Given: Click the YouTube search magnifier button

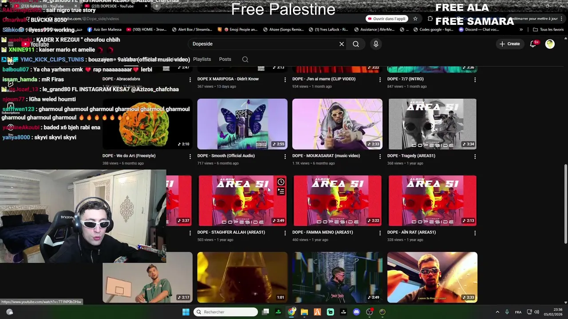Looking at the screenshot, I should click(356, 44).
